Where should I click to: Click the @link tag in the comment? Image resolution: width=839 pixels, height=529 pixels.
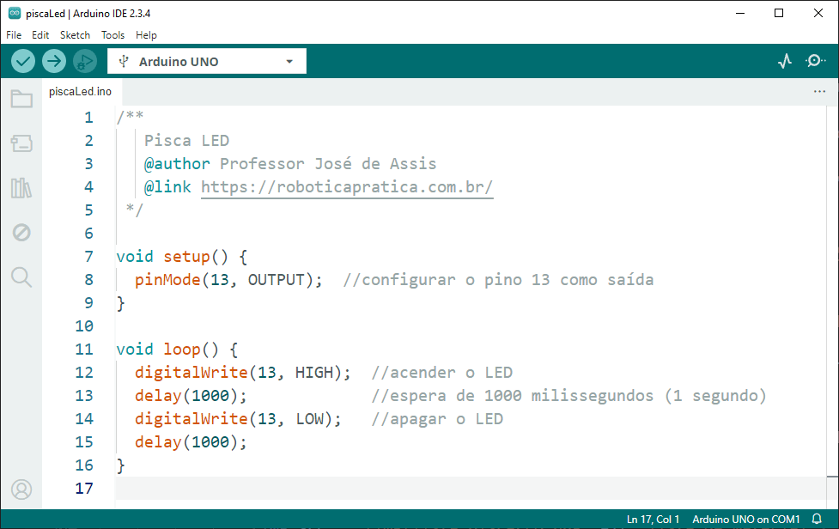point(167,186)
